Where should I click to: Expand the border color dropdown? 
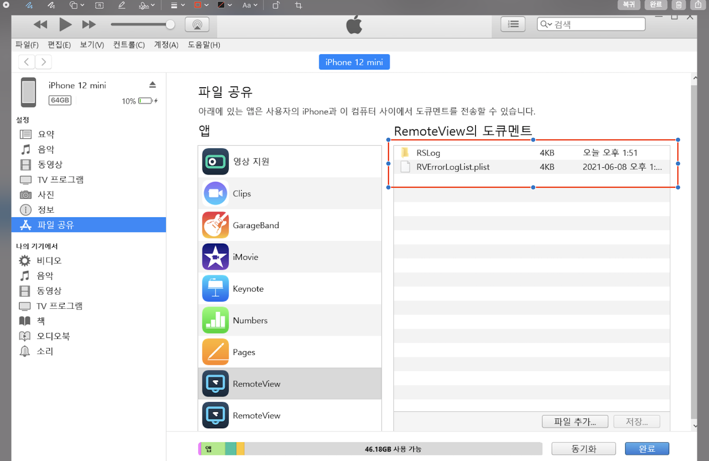201,5
